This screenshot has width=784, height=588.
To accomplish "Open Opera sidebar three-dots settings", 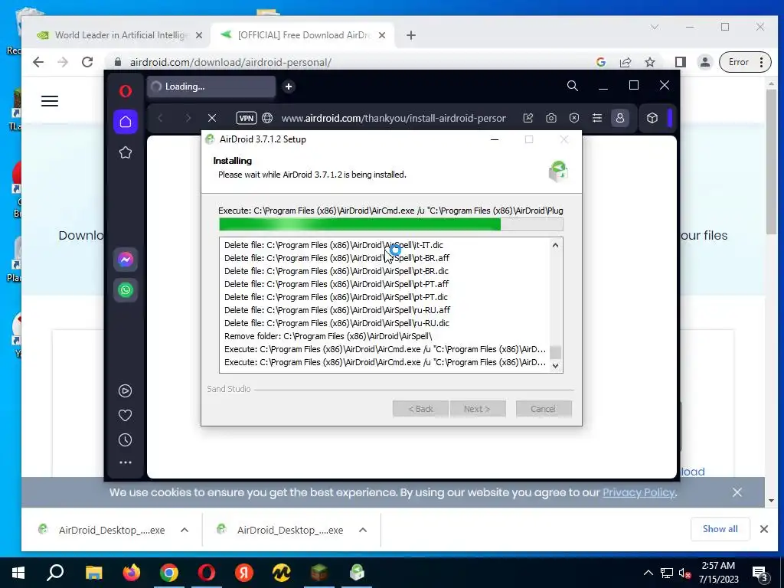I will 126,462.
